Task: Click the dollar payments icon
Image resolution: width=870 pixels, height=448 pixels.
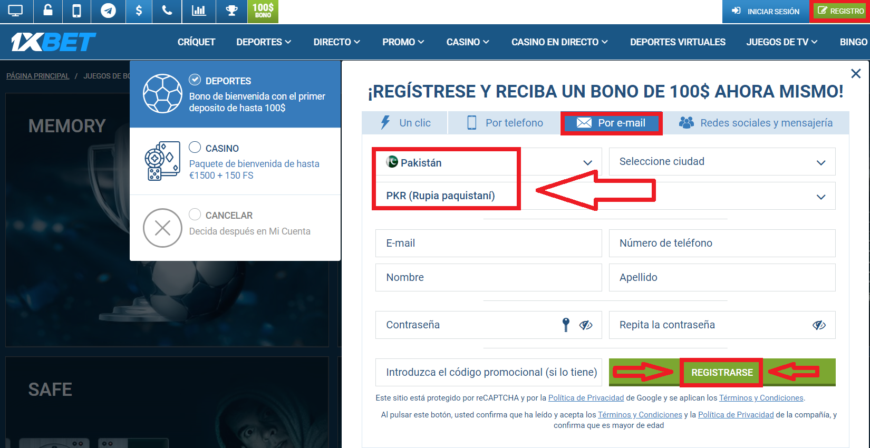Action: 139,11
